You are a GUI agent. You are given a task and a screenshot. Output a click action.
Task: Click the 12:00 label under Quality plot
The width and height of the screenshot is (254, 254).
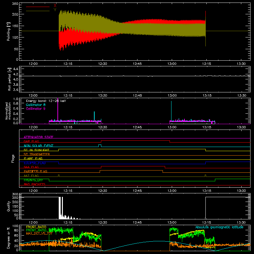(33, 223)
